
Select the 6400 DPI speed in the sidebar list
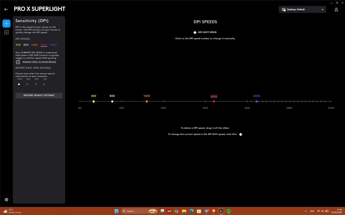(x=53, y=45)
